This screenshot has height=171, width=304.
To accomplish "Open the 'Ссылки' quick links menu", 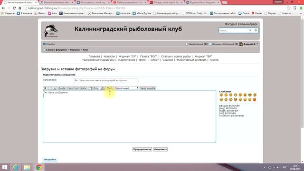I will click(x=49, y=44).
